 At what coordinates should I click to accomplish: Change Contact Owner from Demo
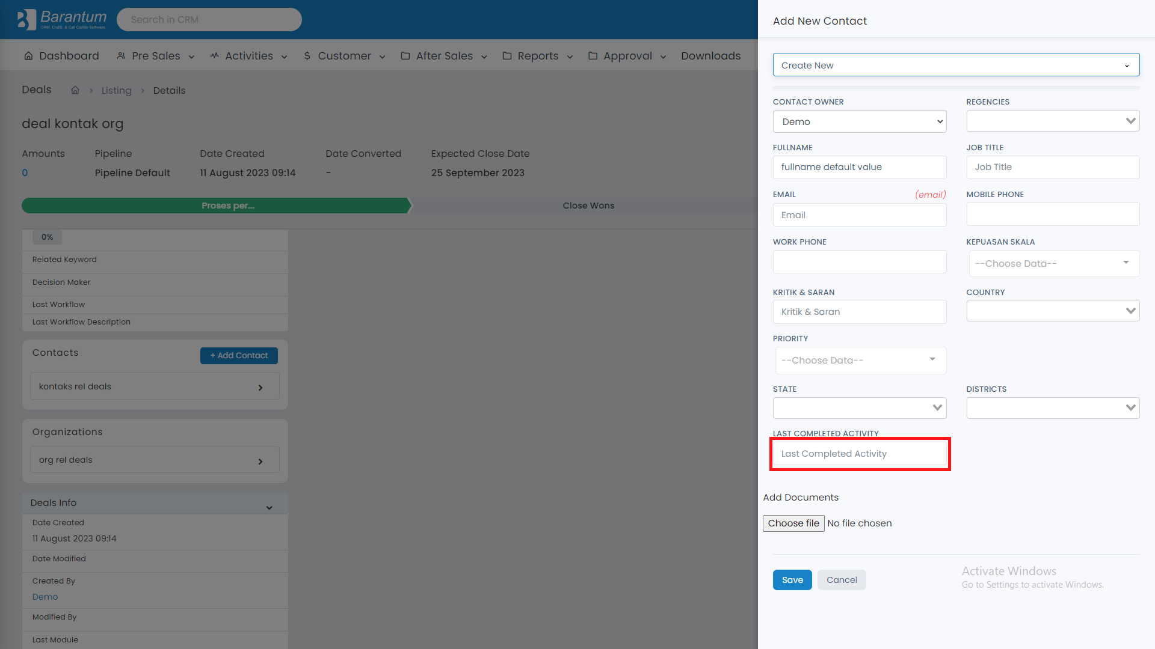(859, 121)
